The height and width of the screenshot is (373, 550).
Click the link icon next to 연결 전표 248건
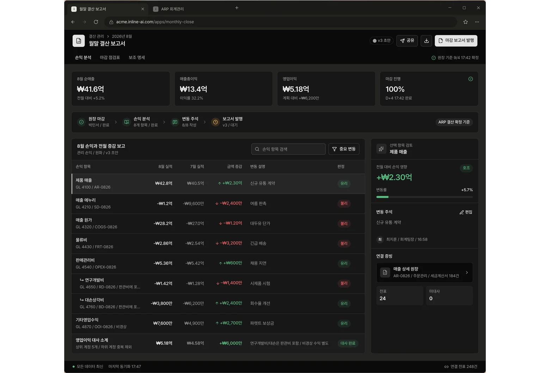tap(446, 367)
